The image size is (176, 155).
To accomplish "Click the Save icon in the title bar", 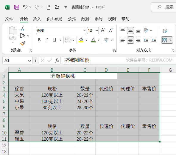I will click(17, 7).
